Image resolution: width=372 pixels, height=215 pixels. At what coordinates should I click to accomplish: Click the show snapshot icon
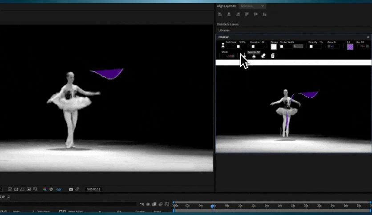pyautogui.click(x=77, y=189)
